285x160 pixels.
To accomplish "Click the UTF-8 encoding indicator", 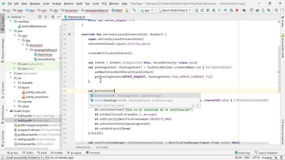I will 256,158.
